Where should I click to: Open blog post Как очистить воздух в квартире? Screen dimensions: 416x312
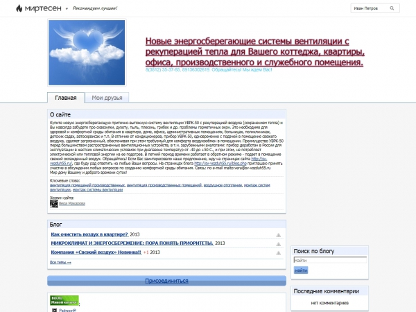89,234
